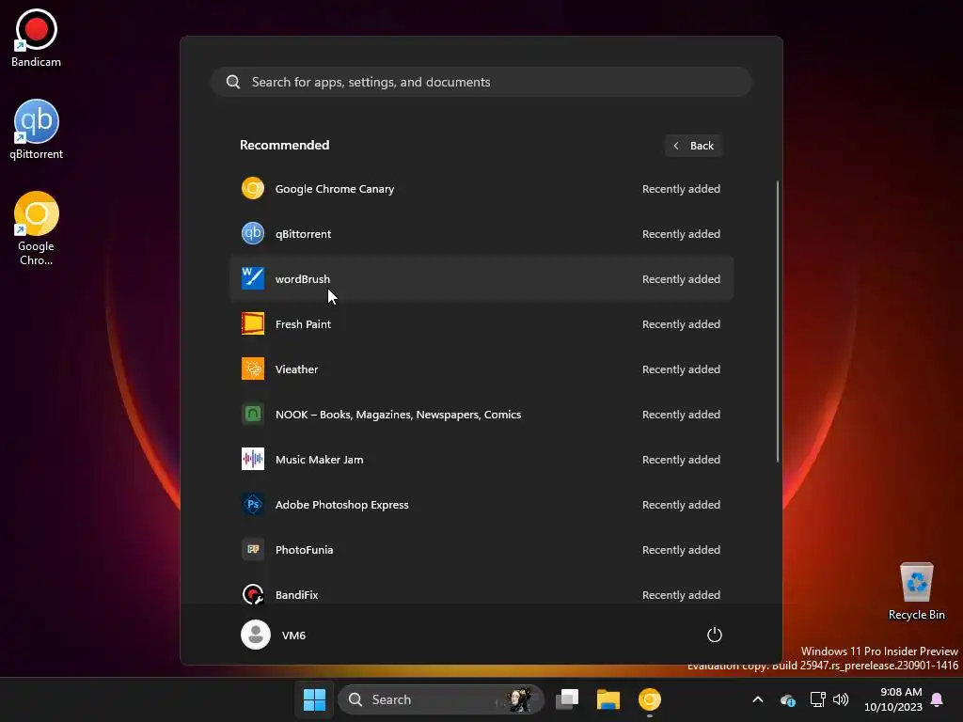This screenshot has width=963, height=722.
Task: Click the Recommended list scrollbar
Action: pos(778,322)
